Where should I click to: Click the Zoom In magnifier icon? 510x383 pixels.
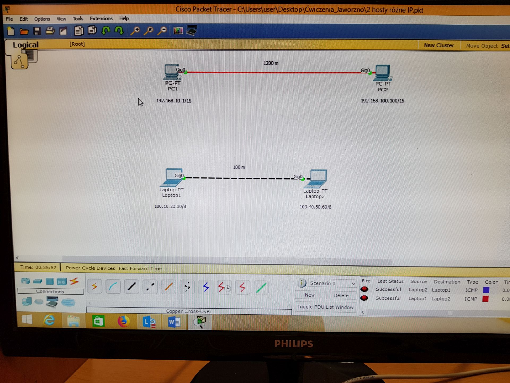click(135, 31)
